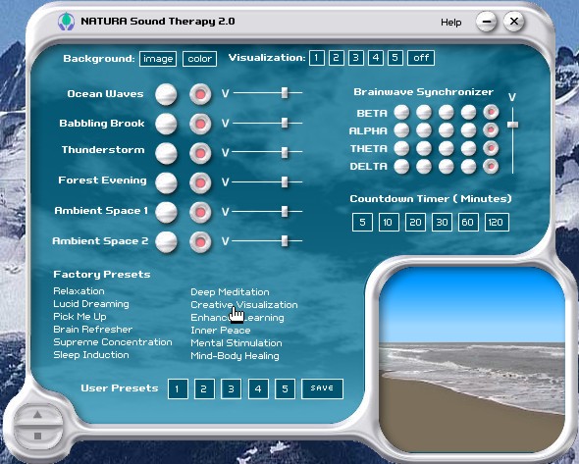Turn on Ocean Waves white button
Viewport: 579px width, 464px height.
click(x=166, y=94)
